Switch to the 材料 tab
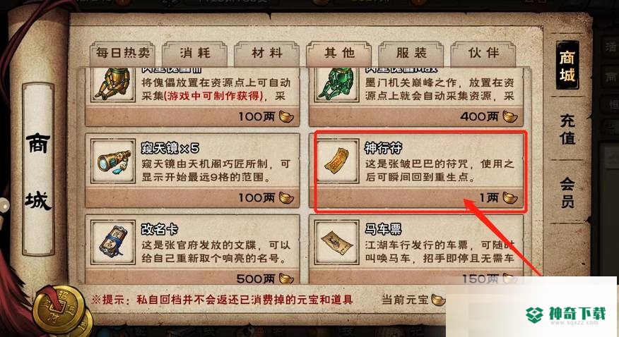The width and height of the screenshot is (619, 337). coord(267,53)
